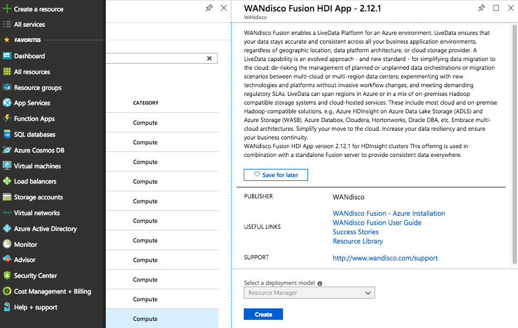Open WANdisco Fusion - Azure Installation link
518x328 pixels.
[x=389, y=214]
